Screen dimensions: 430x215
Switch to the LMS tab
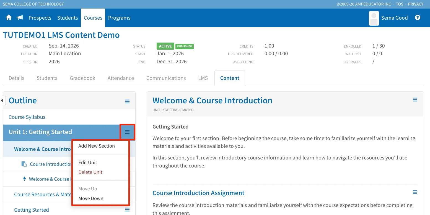[x=203, y=78]
